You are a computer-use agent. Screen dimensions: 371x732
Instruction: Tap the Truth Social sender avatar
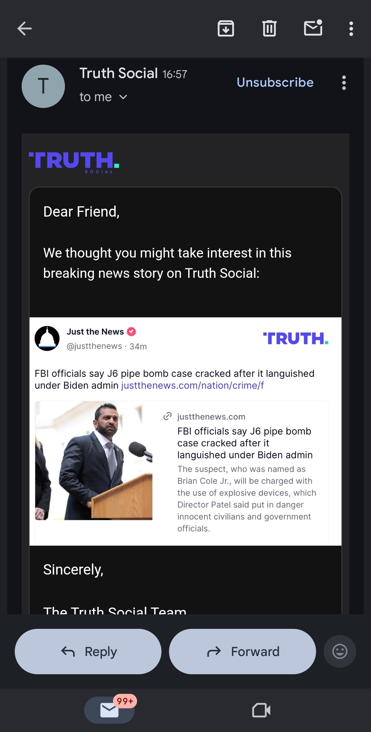point(43,86)
